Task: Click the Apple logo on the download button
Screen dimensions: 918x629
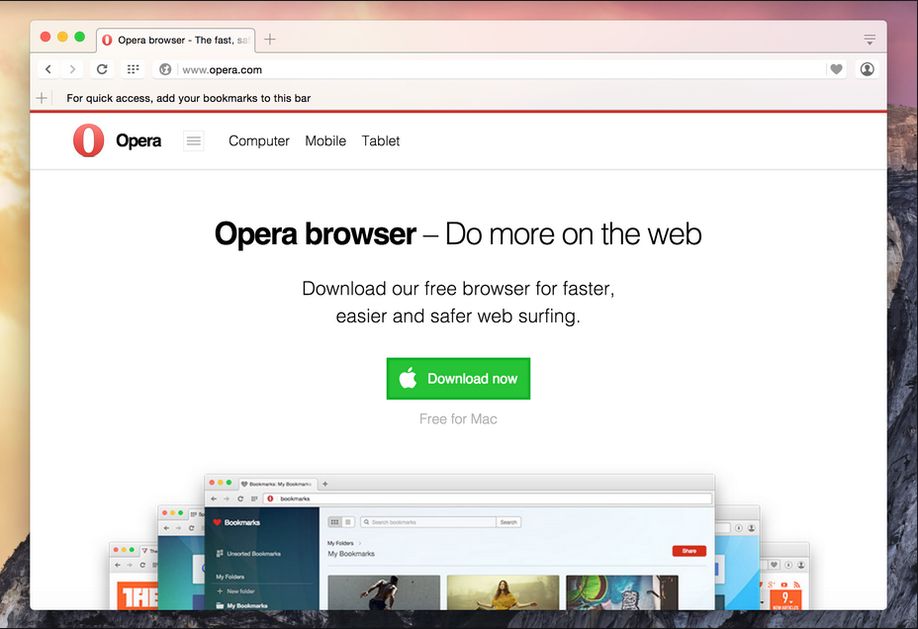Action: 408,378
